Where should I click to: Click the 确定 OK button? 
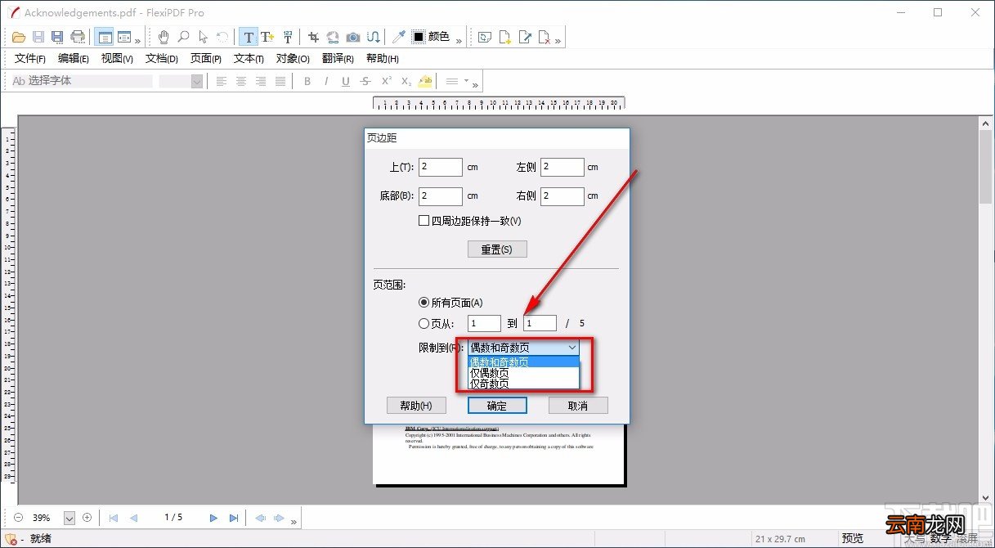click(x=497, y=406)
